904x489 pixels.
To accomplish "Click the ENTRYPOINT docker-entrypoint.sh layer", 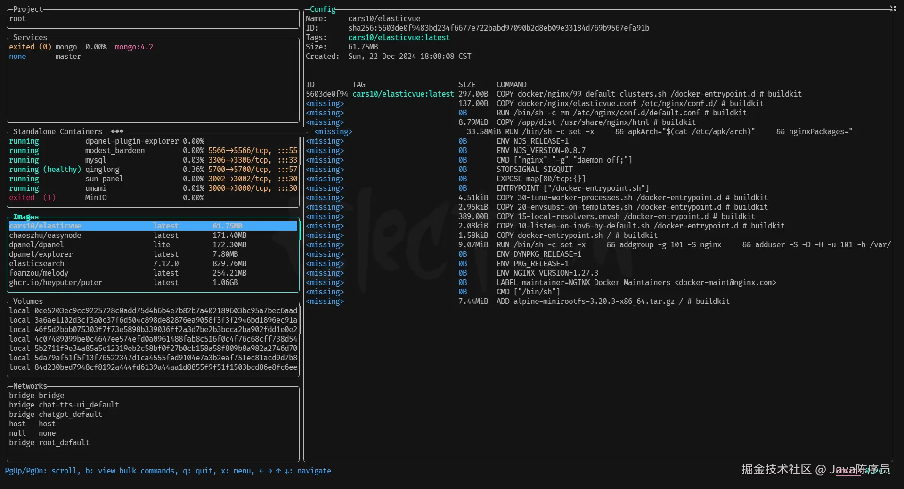I will 478,188.
